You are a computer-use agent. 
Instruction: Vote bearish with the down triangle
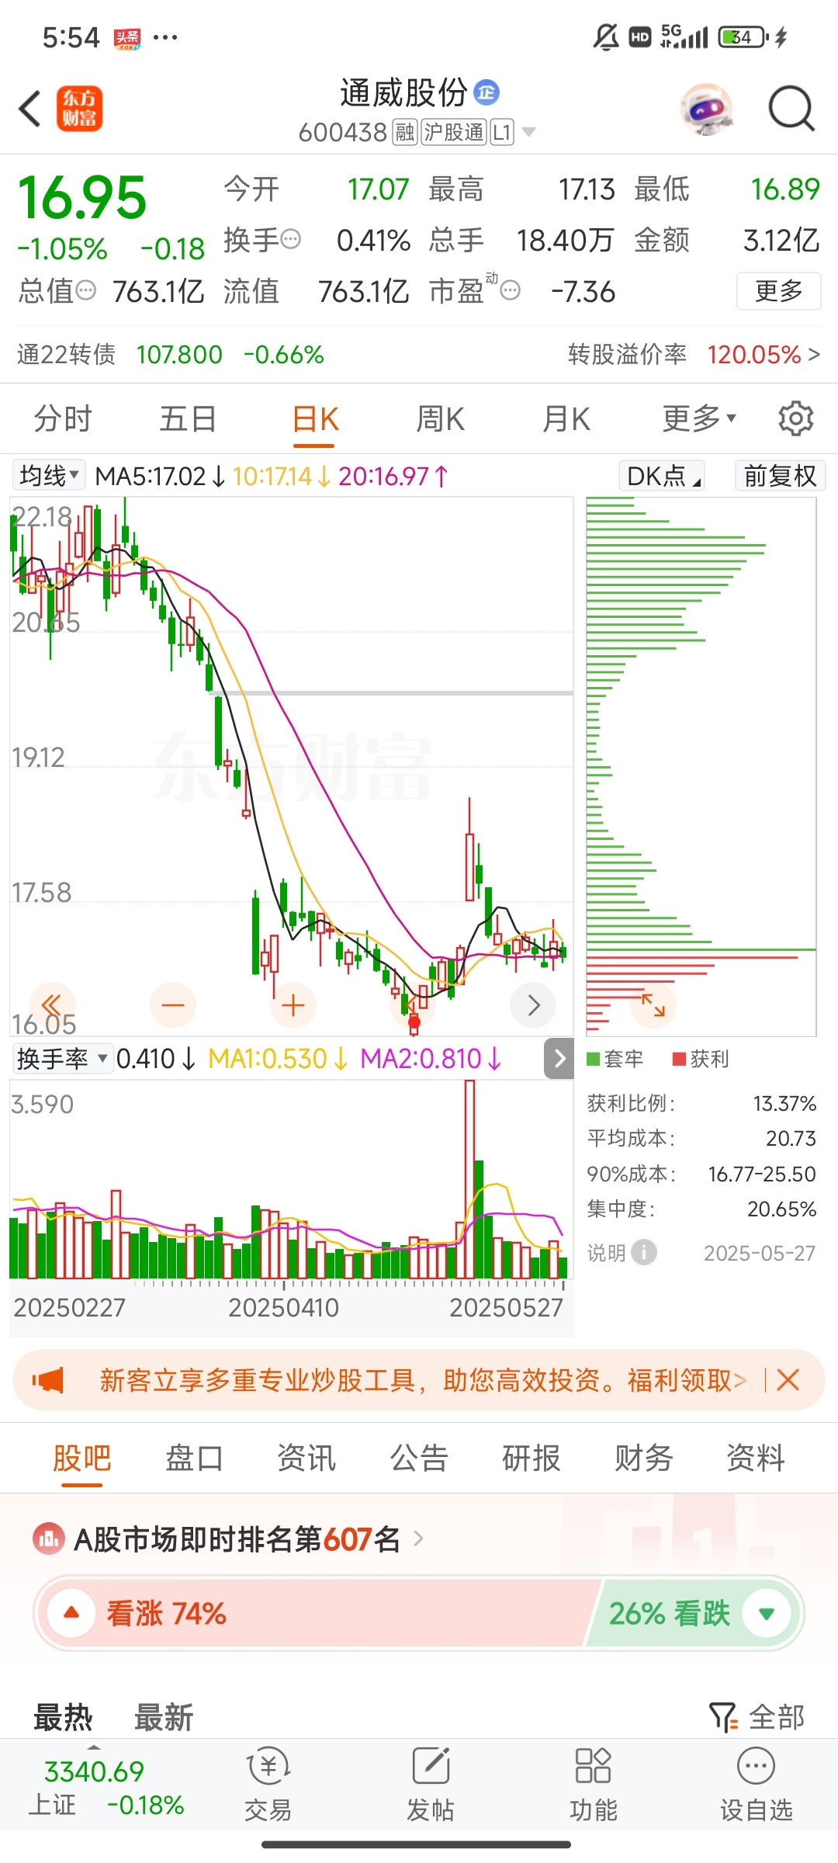(767, 1613)
